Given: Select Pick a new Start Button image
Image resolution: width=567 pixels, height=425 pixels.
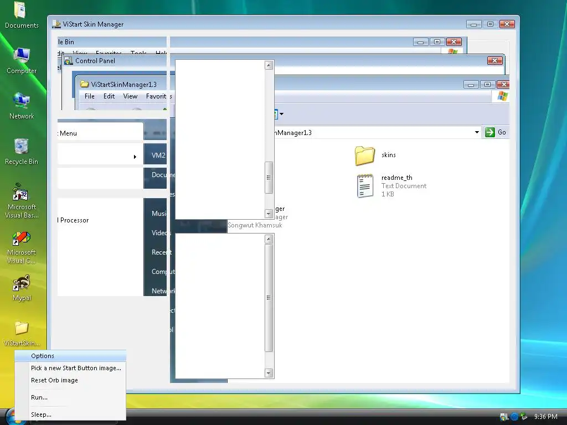Looking at the screenshot, I should click(x=76, y=368).
